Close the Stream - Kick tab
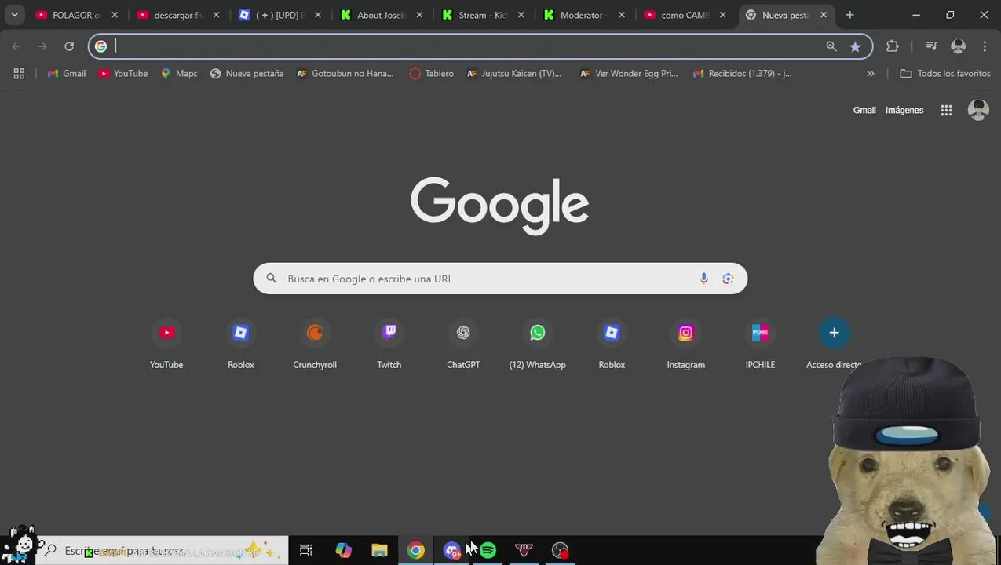Viewport: 1001px width, 565px height. pos(521,15)
